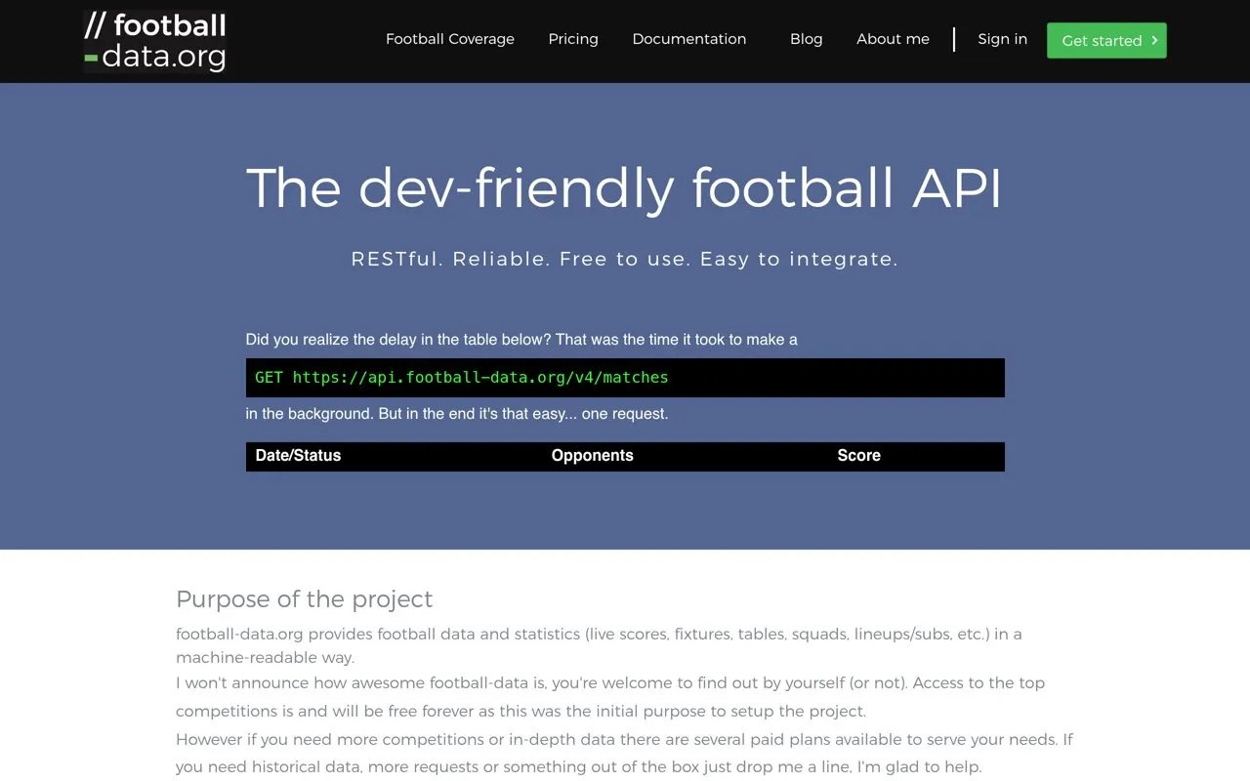
Task: Click the Score column header
Action: point(859,456)
